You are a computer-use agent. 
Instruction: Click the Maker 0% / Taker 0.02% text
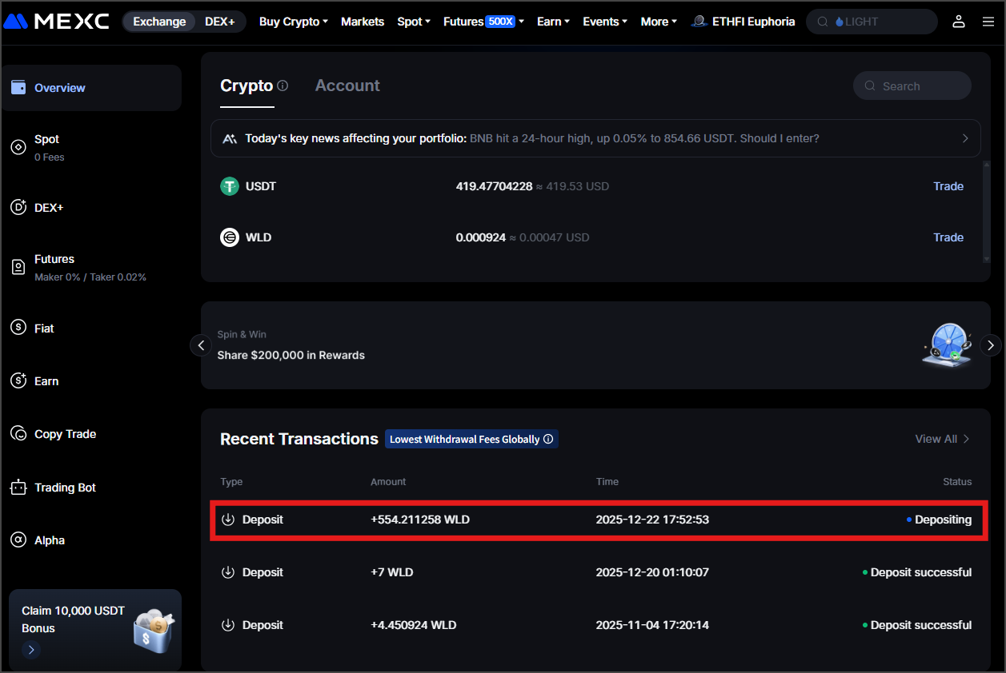coord(90,277)
